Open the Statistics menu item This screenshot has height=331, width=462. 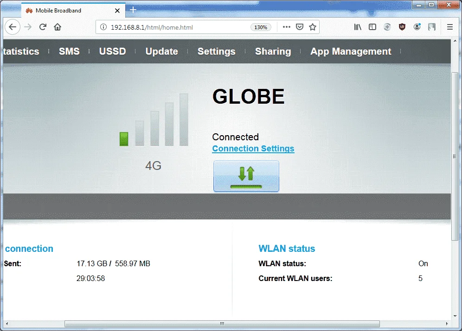click(21, 51)
